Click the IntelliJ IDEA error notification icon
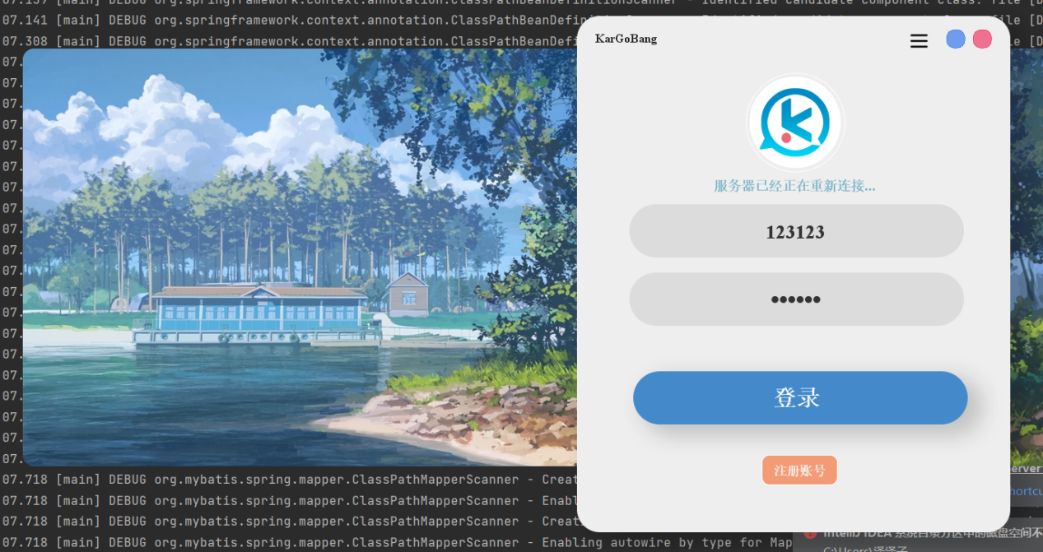This screenshot has width=1043, height=552. [810, 533]
